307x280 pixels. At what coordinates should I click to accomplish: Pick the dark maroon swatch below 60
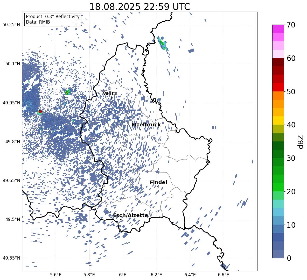tap(278, 62)
